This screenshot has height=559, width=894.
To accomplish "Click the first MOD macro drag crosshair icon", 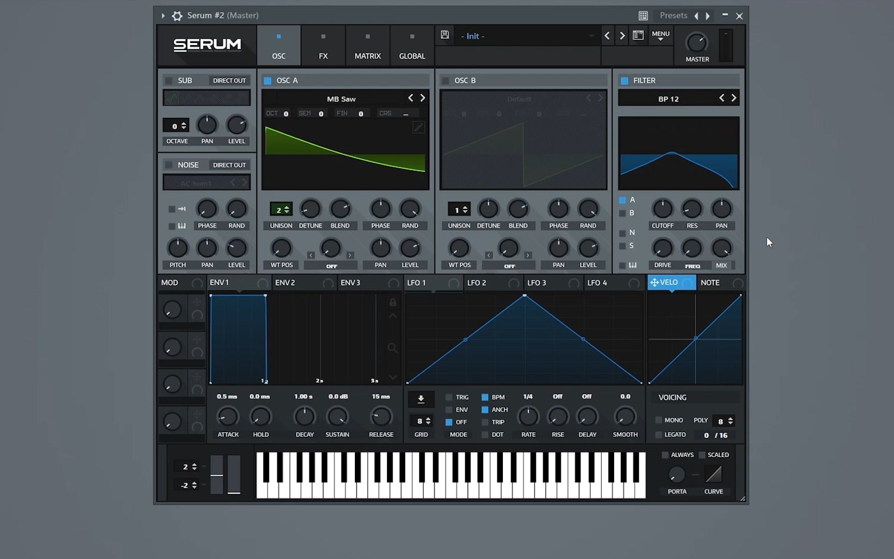I will (x=197, y=302).
